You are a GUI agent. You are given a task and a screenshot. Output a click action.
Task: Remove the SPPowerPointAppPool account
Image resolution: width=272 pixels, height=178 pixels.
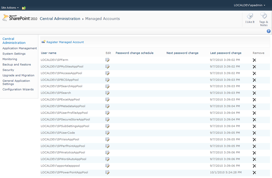254,172
